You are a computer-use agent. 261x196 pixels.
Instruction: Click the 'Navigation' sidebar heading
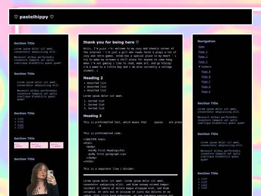click(206, 41)
